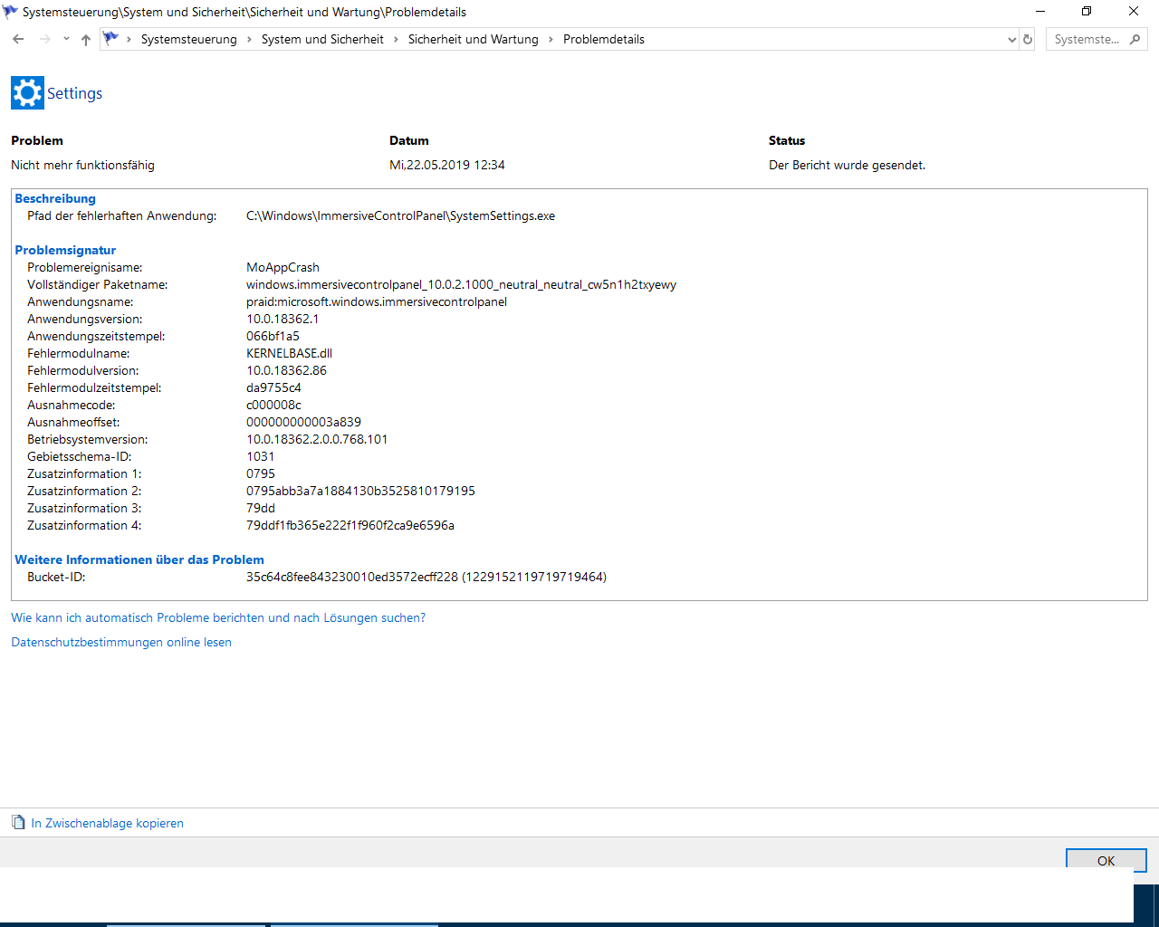Select the Bucket-ID value
The height and width of the screenshot is (927, 1159).
coord(426,577)
